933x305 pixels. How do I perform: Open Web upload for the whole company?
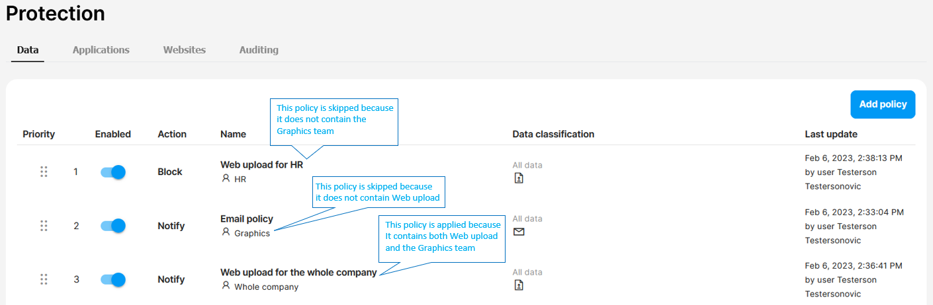(298, 272)
